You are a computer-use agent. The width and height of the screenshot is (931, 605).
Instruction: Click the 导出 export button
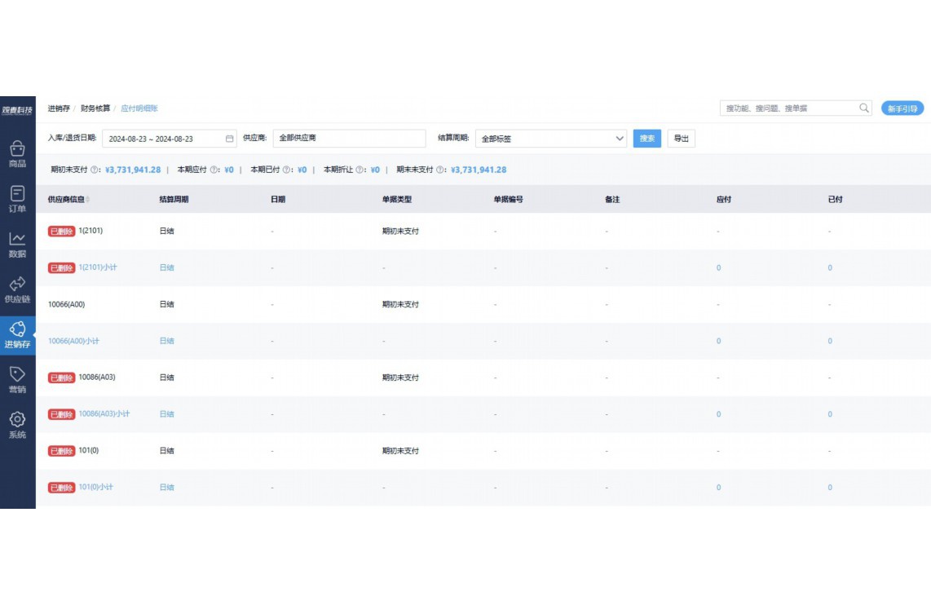[681, 139]
